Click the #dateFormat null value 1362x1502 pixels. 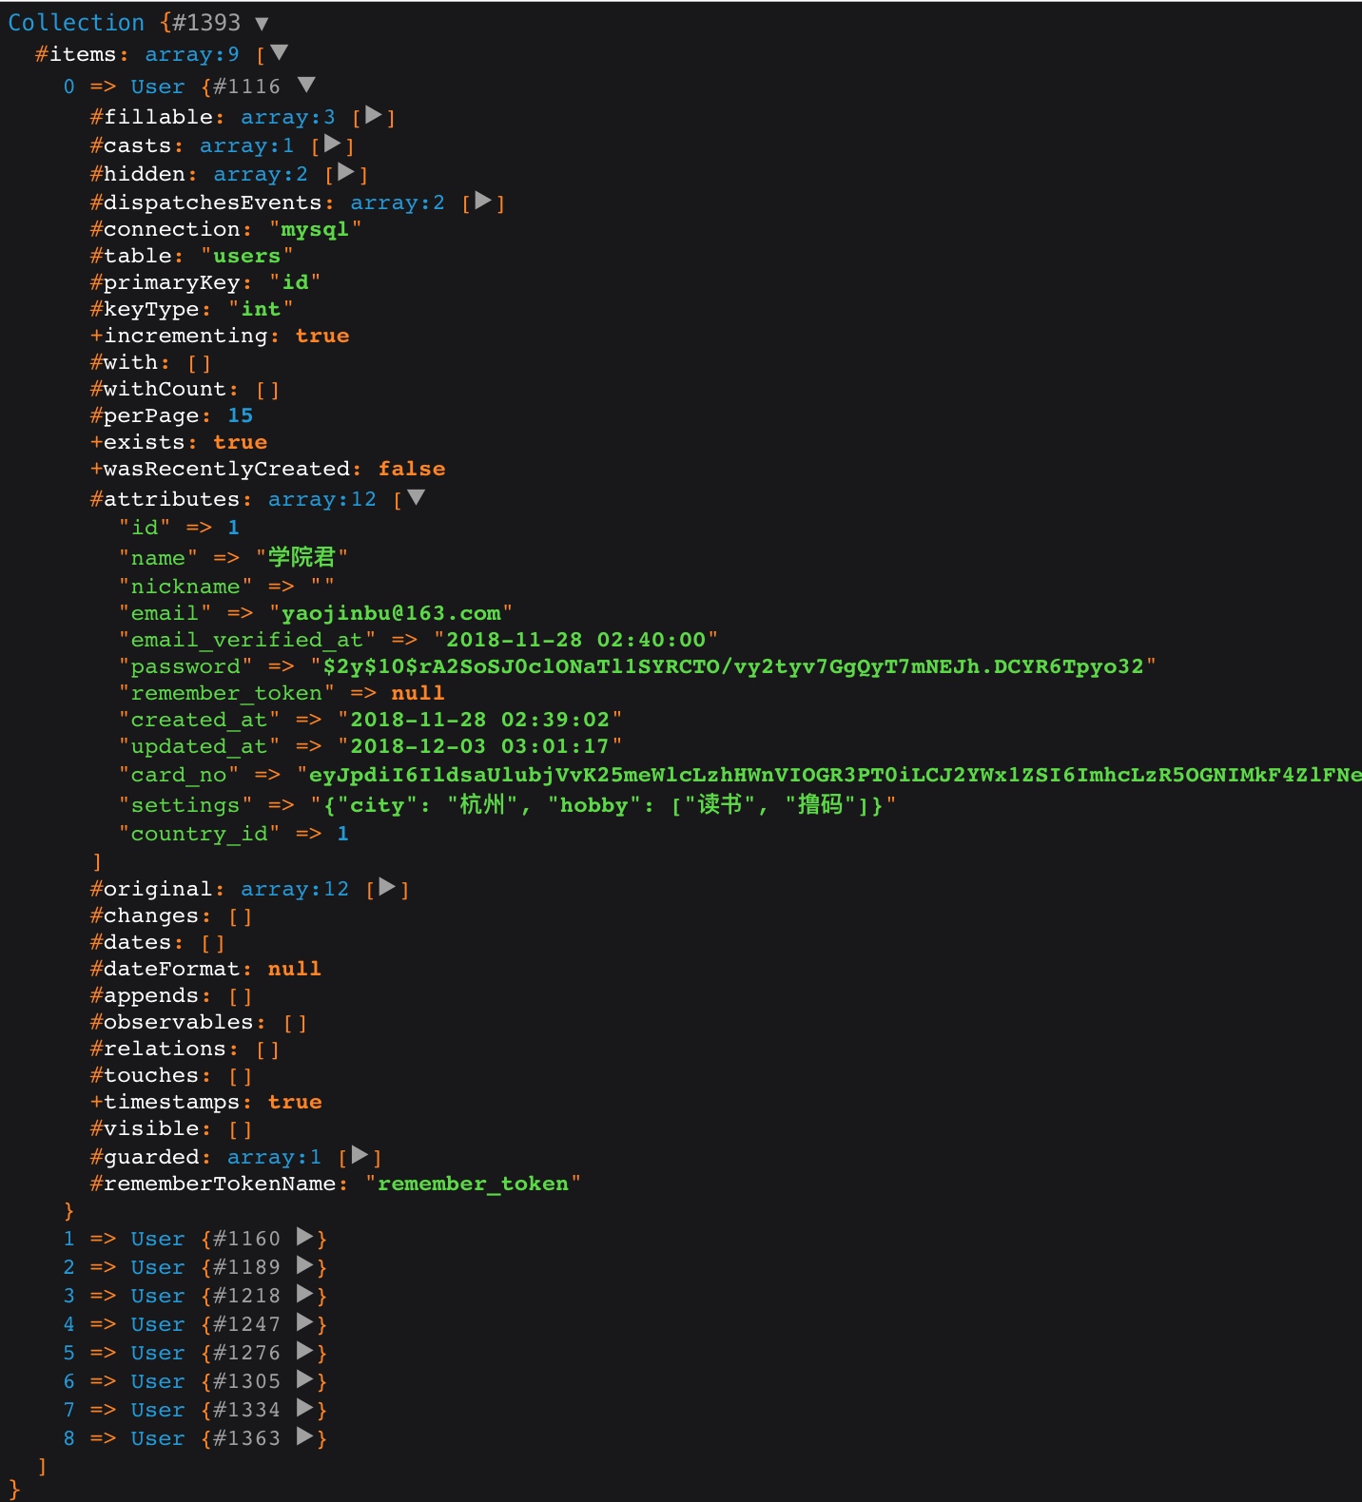pos(295,970)
